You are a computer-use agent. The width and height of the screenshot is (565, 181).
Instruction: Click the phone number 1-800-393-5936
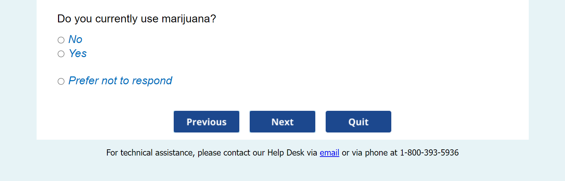[429, 153]
